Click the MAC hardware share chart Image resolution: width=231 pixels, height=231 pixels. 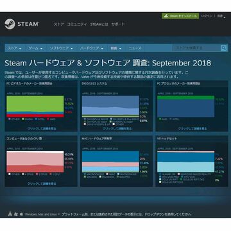tap(110, 162)
